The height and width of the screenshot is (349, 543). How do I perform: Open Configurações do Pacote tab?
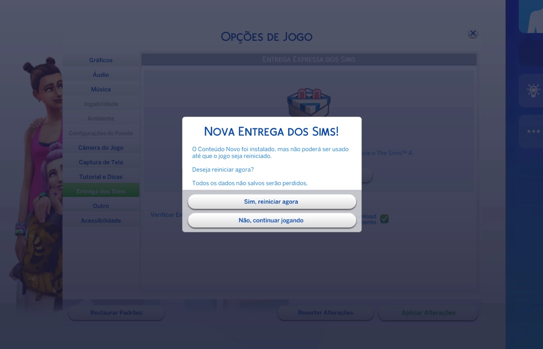(x=101, y=133)
